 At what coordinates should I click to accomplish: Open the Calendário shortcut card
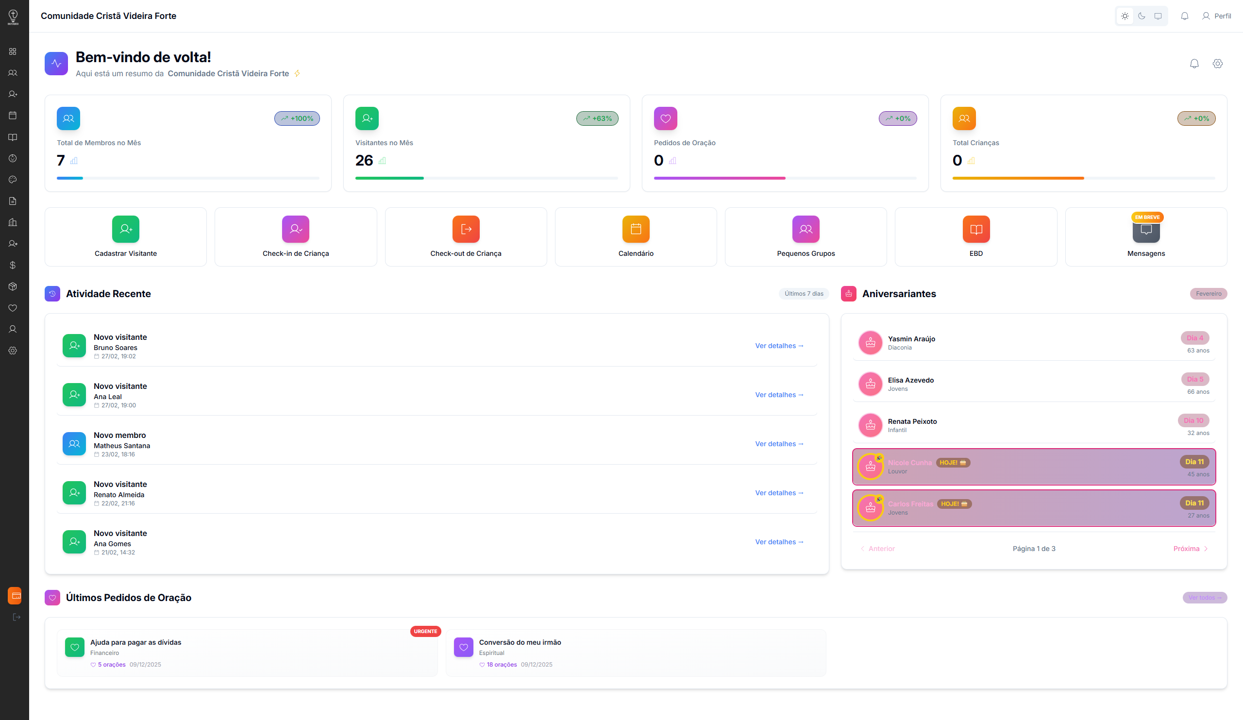[636, 237]
